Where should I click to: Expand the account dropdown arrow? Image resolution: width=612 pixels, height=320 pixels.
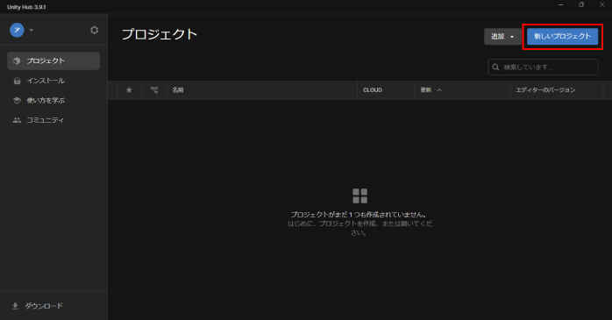pos(32,30)
